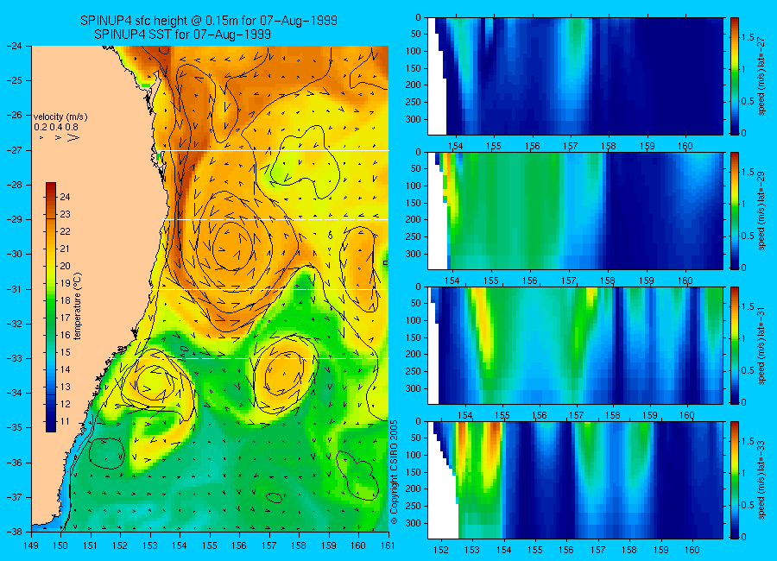Click the '150' depth label on lat=-29 plot
The width and height of the screenshot is (777, 561).
tap(413, 203)
